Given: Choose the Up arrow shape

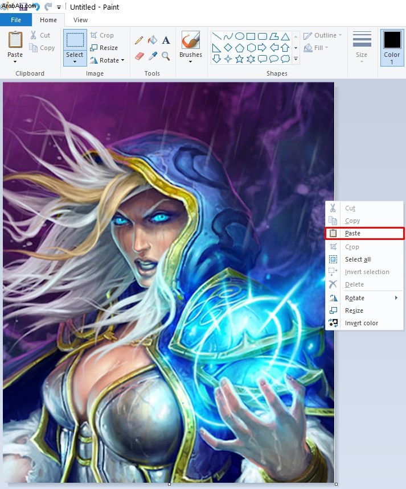Looking at the screenshot, I should pos(285,48).
